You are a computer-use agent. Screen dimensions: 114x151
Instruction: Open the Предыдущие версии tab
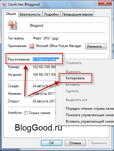[77, 14]
